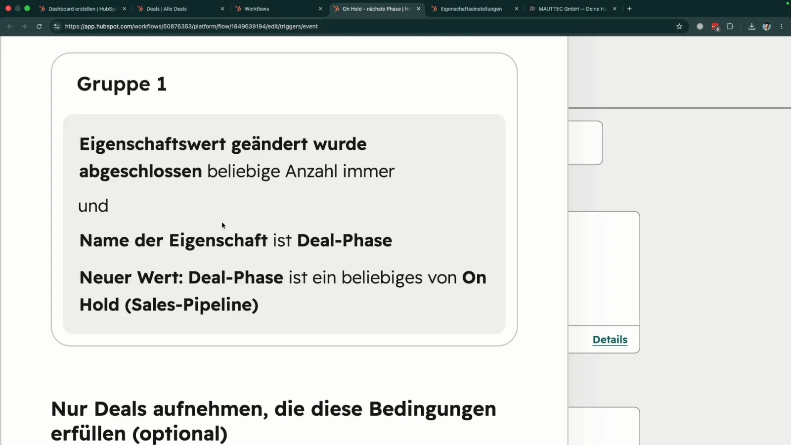Click the 'und' operator text
The image size is (791, 445).
pos(93,206)
